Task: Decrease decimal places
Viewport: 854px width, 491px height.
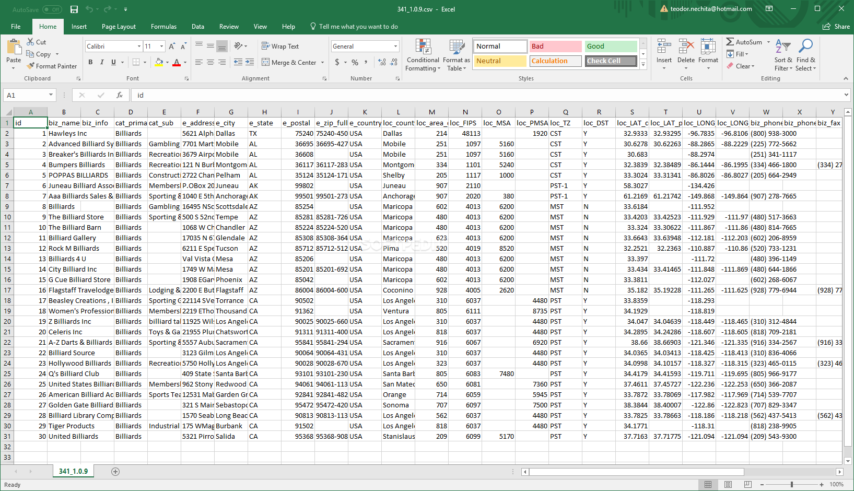Action: pyautogui.click(x=394, y=62)
